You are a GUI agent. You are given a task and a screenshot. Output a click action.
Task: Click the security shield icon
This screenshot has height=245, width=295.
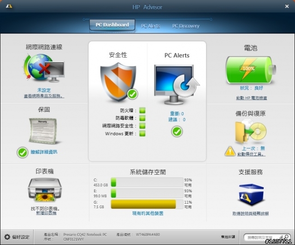tap(118, 82)
